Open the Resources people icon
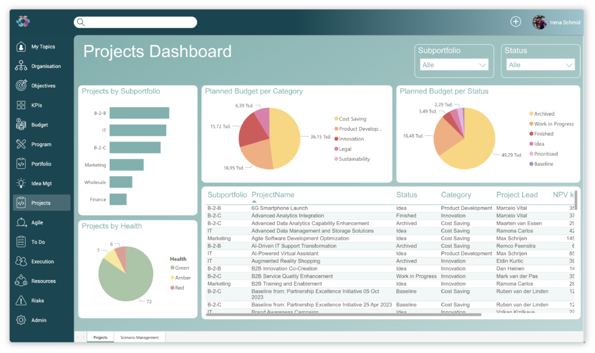This screenshot has height=353, width=595. click(21, 281)
